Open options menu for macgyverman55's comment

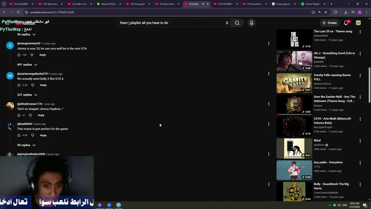pos(269,44)
